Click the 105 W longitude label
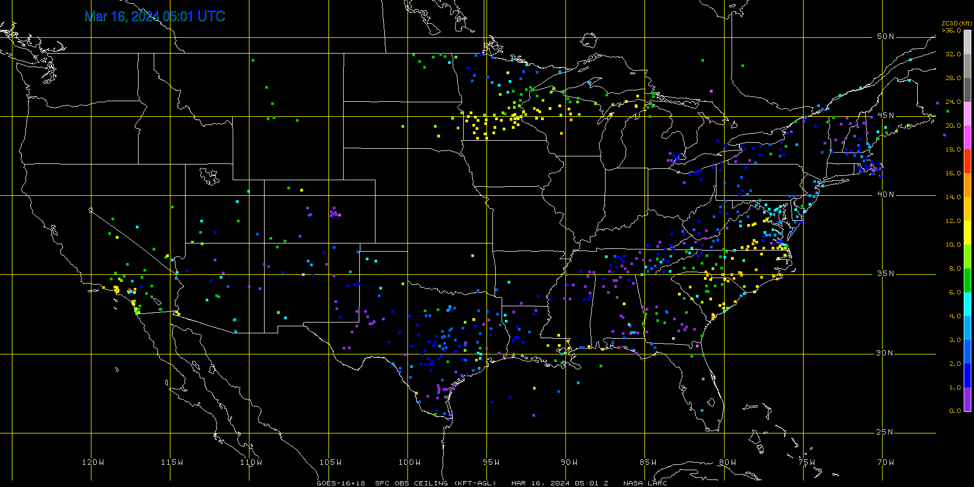 point(331,462)
